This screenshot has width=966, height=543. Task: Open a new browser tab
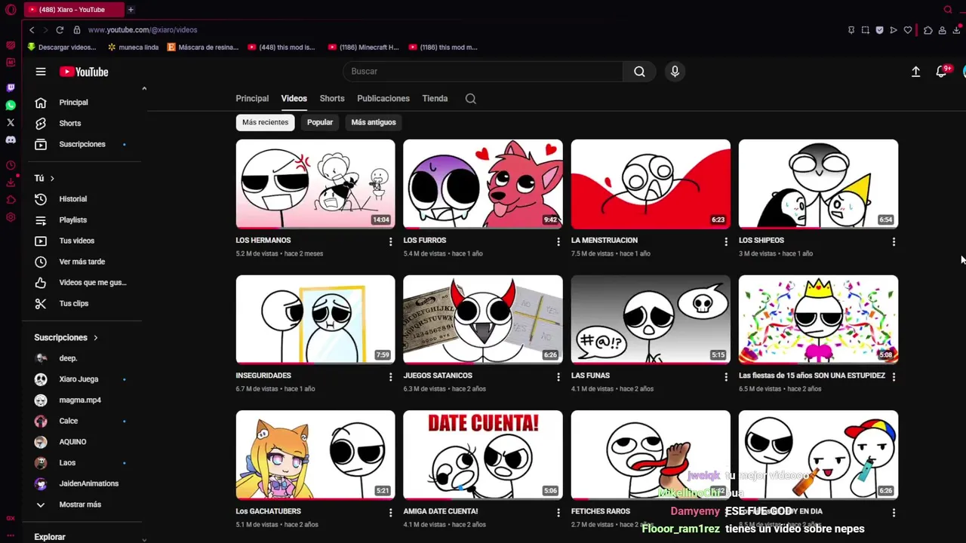click(x=131, y=10)
